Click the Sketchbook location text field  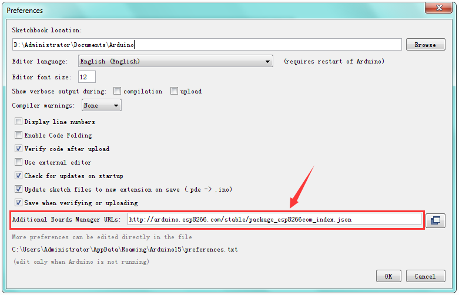(x=206, y=45)
